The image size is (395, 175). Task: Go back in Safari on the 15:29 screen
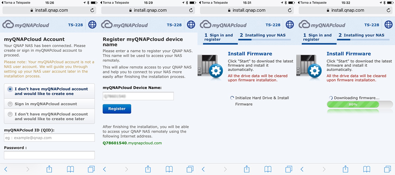(105, 169)
